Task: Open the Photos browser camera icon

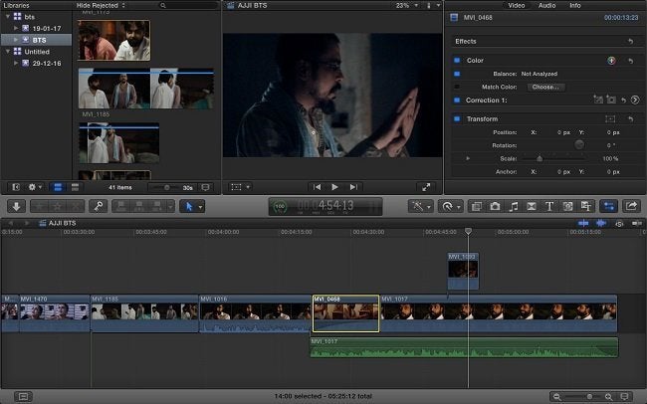Action: tap(495, 206)
